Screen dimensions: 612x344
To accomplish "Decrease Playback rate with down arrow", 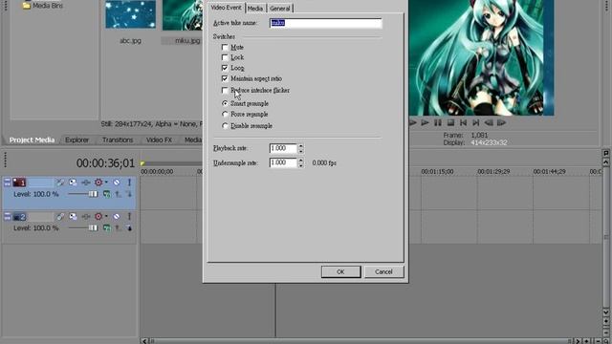I will tap(300, 151).
